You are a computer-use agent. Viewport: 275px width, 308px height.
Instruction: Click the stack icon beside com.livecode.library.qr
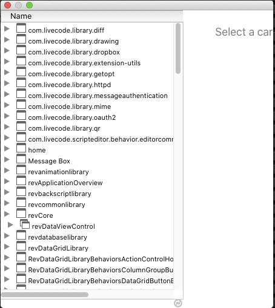(x=21, y=126)
